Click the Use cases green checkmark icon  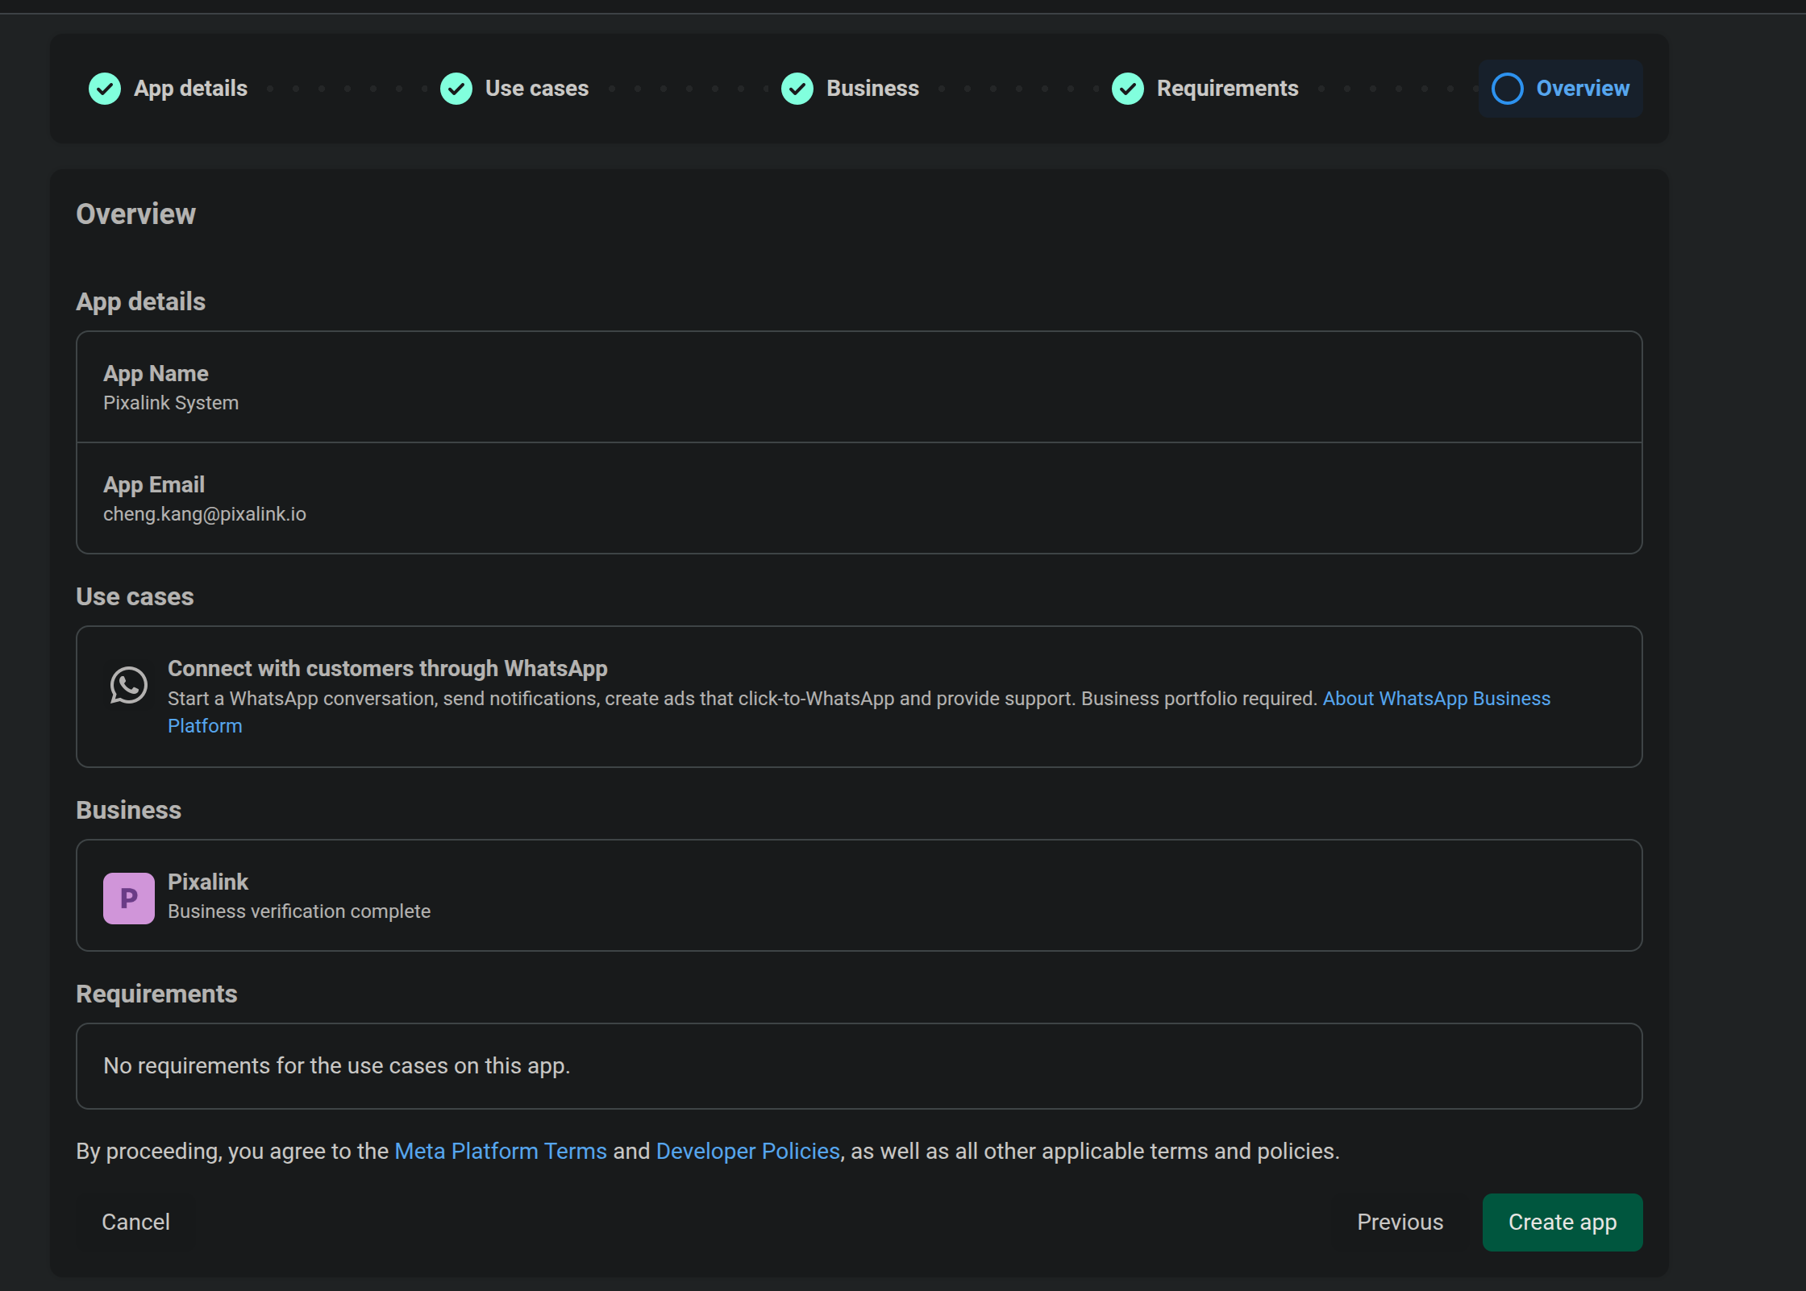[456, 89]
